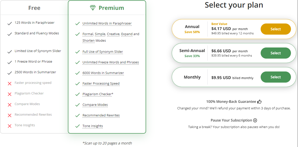Click the red X beside Plagiarism Checker
This screenshot has height=147, width=298.
[10, 94]
